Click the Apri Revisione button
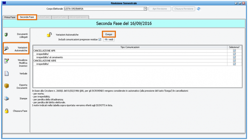This screenshot has height=140, width=248. pyautogui.click(x=160, y=9)
